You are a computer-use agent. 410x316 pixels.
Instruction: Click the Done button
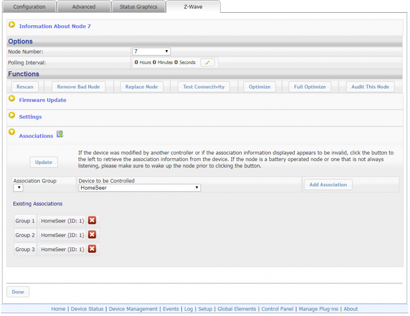tap(18, 292)
